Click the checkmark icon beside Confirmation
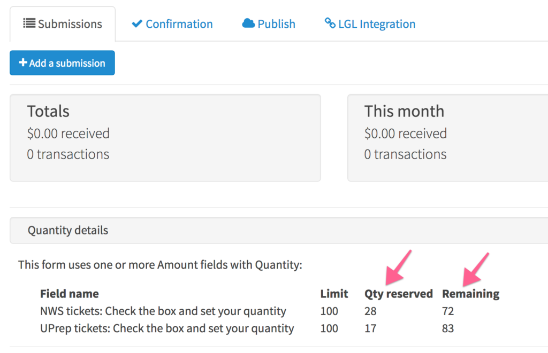The image size is (548, 353). 137,23
